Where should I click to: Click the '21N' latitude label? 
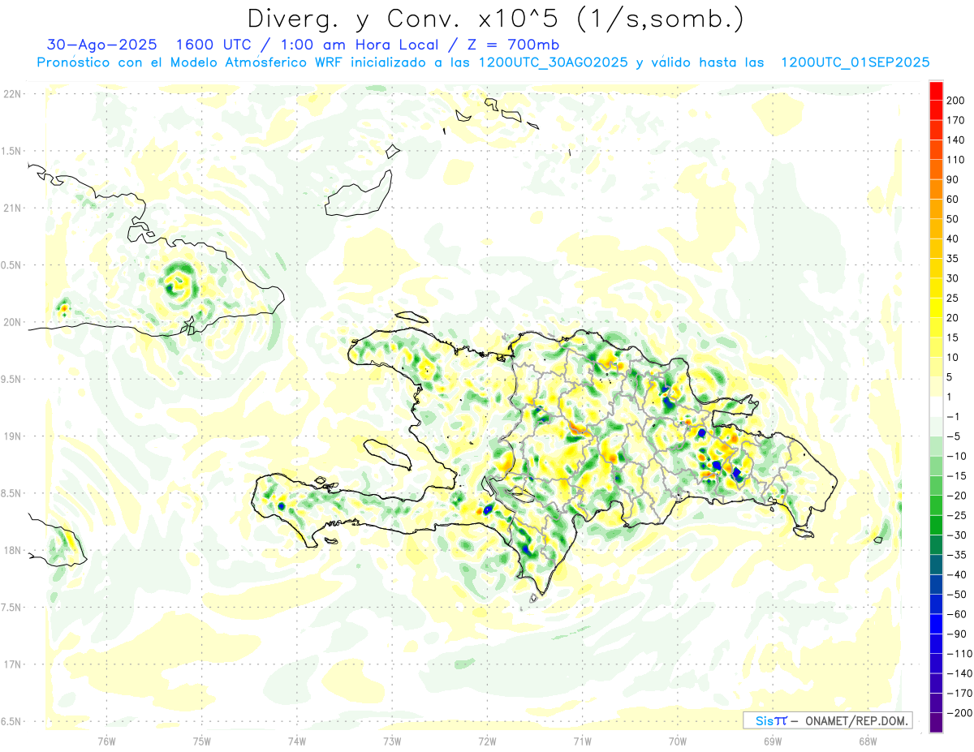[11, 208]
